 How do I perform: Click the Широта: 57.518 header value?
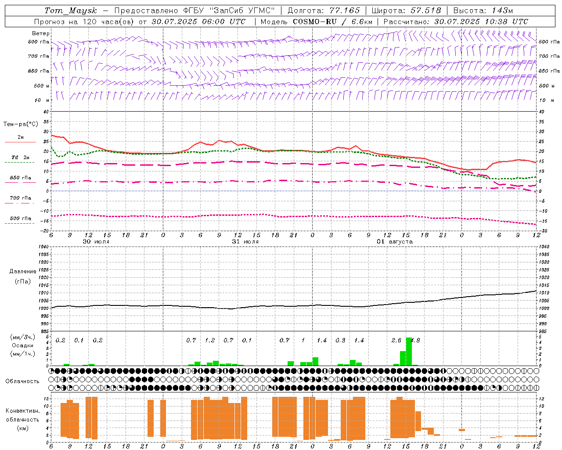pyautogui.click(x=406, y=11)
